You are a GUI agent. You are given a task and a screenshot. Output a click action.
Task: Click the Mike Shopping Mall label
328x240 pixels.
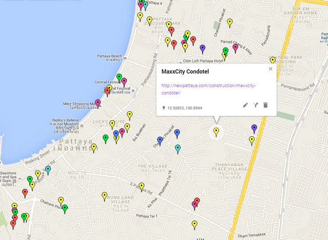[x=79, y=105]
